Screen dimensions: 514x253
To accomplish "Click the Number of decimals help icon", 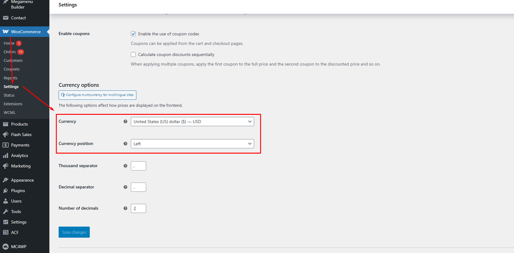I will pos(125,208).
